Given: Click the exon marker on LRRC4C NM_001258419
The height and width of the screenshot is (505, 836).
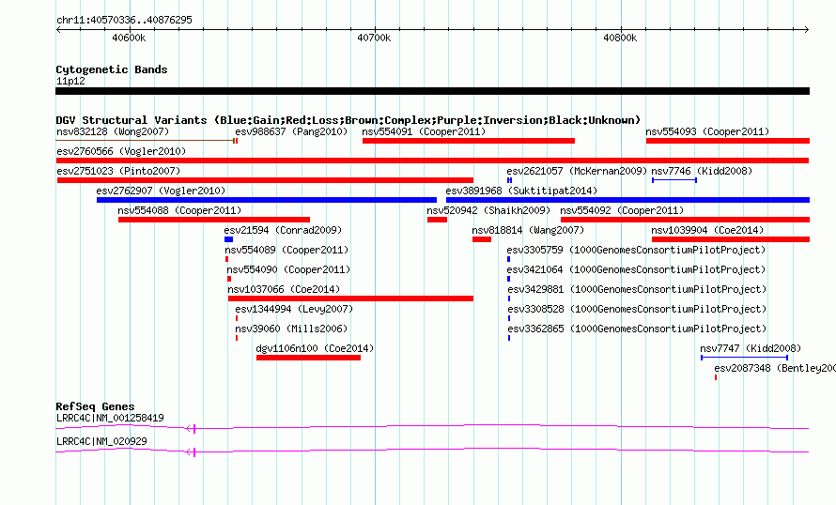Looking at the screenshot, I should point(194,428).
